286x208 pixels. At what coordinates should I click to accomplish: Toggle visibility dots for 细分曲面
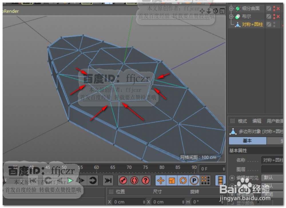point(274,9)
